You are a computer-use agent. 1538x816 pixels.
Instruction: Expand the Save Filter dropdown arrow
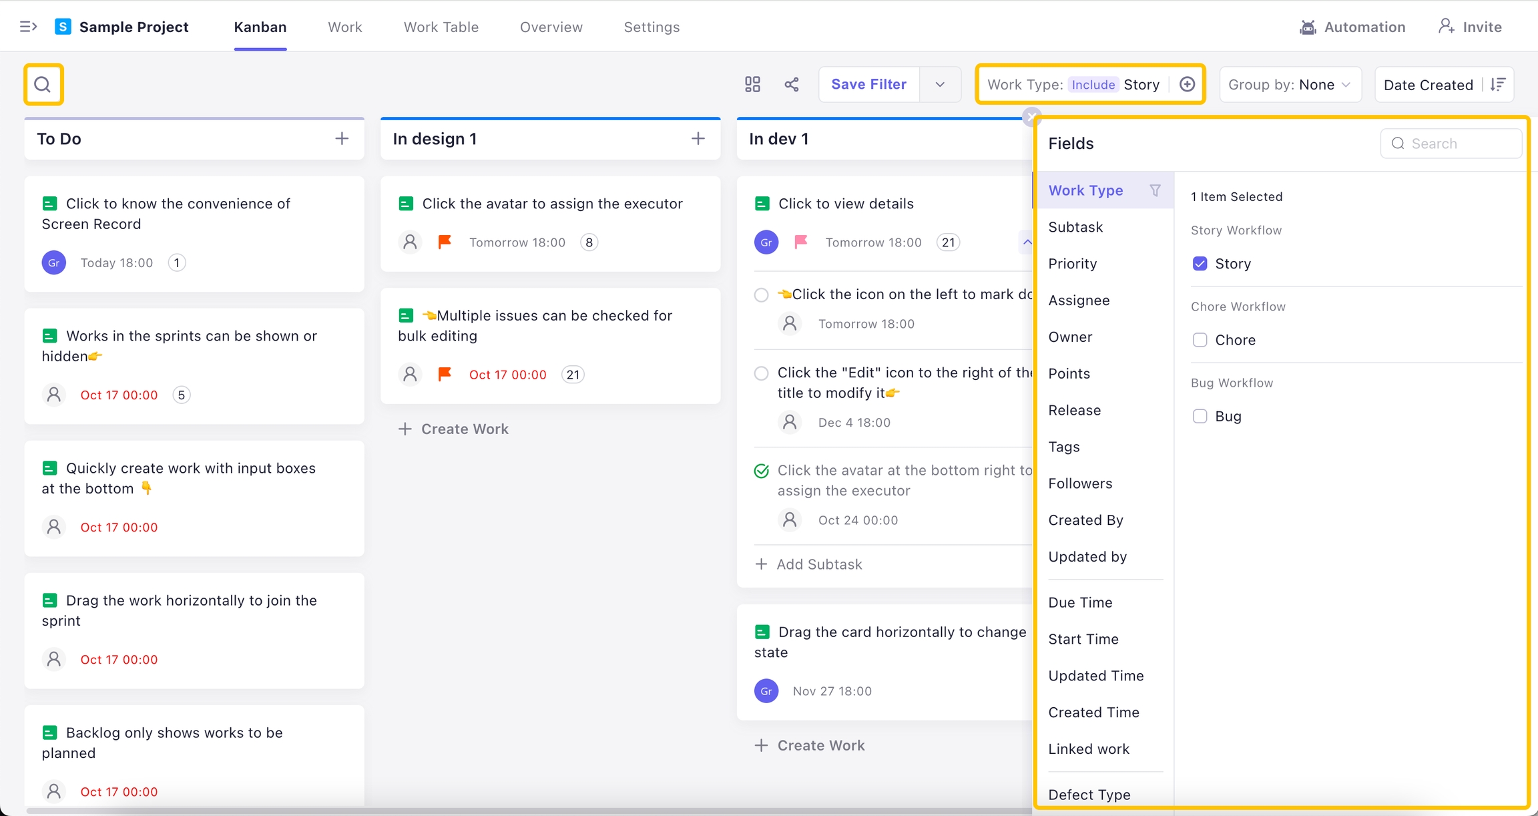[940, 84]
